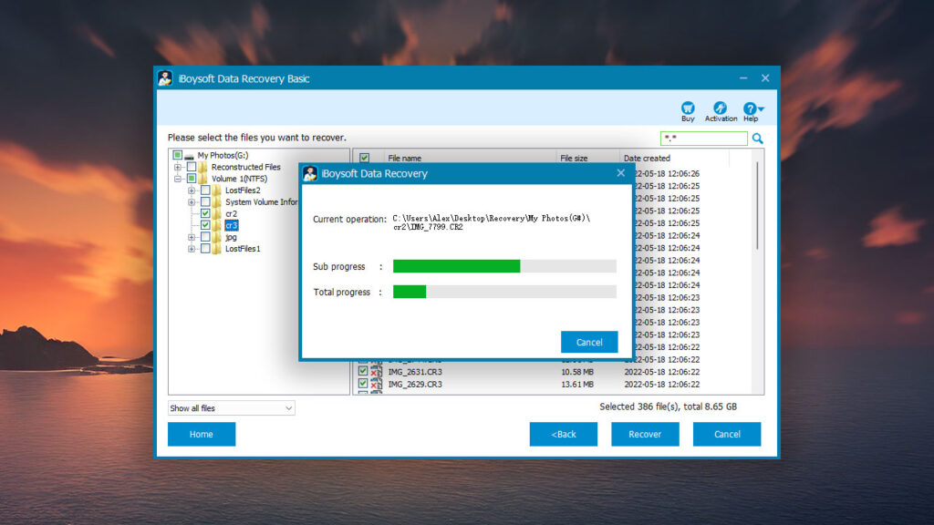Cancel the ongoing recovery operation
The image size is (934, 525).
click(589, 341)
